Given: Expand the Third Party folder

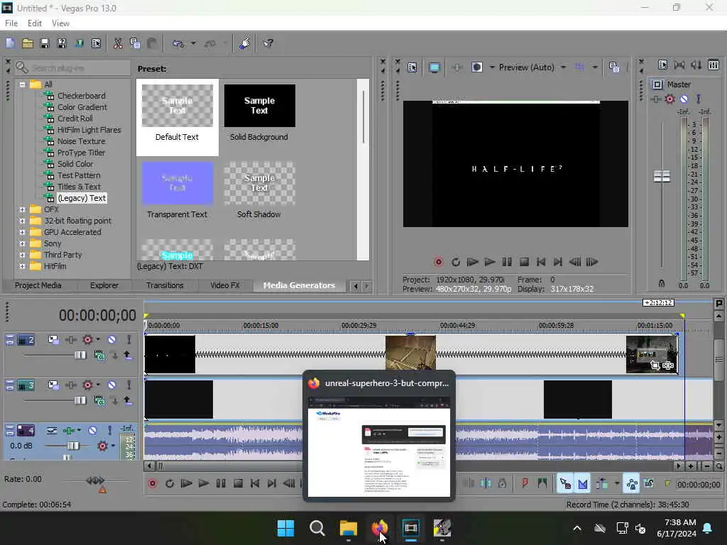Looking at the screenshot, I should 22,255.
